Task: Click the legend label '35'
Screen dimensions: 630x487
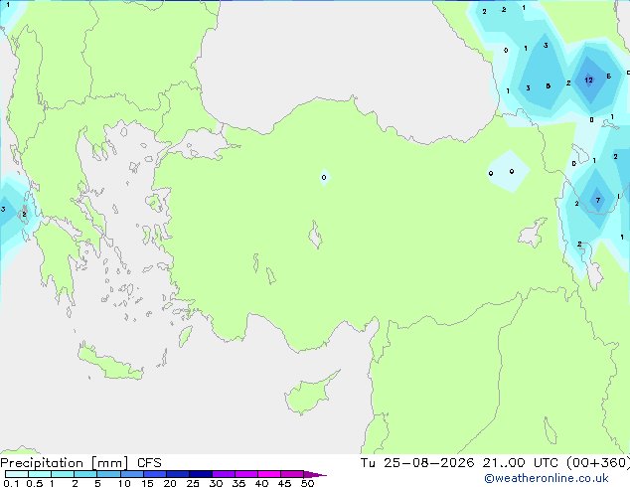Action: click(x=238, y=483)
